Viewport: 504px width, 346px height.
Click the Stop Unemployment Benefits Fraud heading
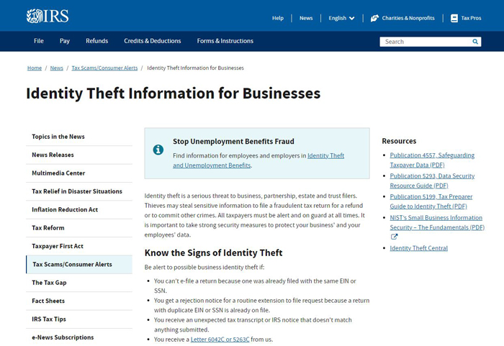click(x=233, y=142)
